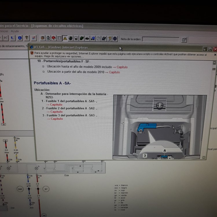This screenshot has width=217, height=217.
Task: Click the scroll down arrow in WI-XML window
Action: point(204,157)
